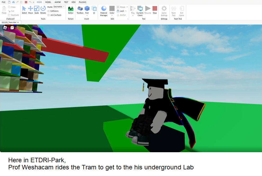Click the Current: Client button

(140, 10)
